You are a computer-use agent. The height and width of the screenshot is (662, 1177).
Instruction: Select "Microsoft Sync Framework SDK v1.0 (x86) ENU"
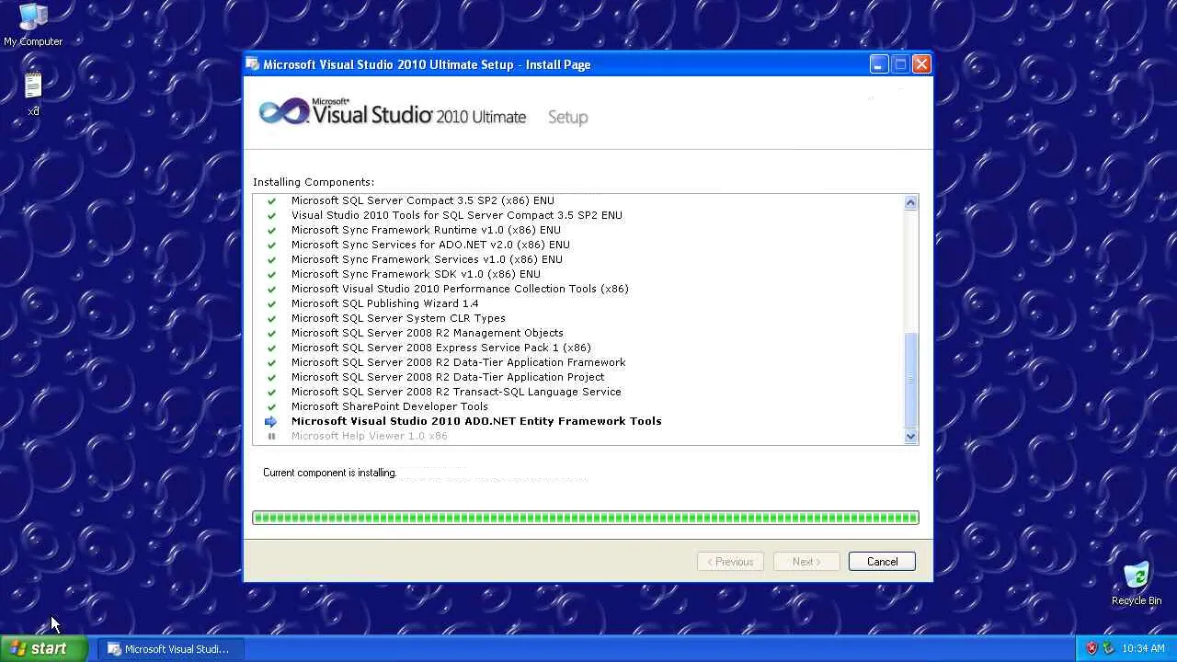pos(416,274)
